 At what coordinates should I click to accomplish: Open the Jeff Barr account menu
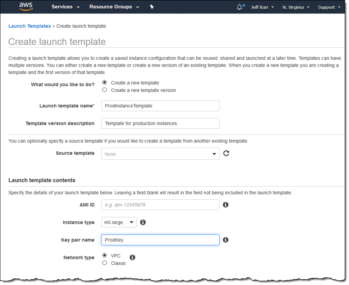tap(262, 7)
